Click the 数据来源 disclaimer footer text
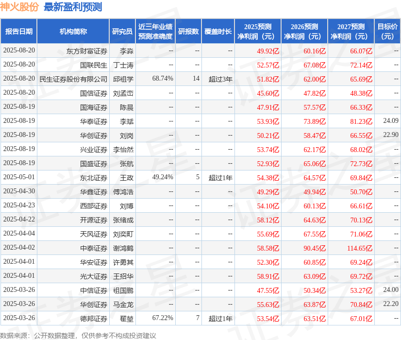 (78, 336)
